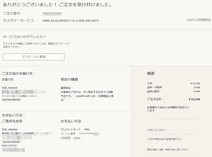212x157 pixels.
Task: Click the 送料の割引 discount row label
Action: [x=154, y=91]
